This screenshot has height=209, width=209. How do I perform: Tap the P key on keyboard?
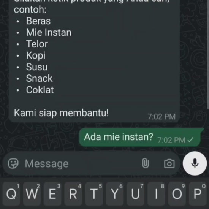click(x=198, y=194)
